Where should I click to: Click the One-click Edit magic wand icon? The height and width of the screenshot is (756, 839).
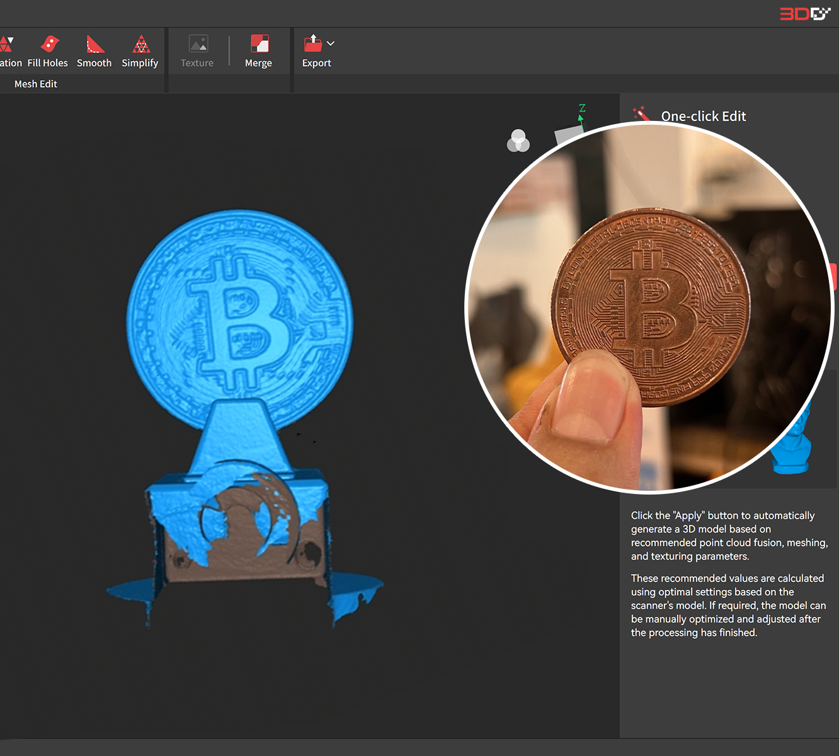[x=641, y=114]
